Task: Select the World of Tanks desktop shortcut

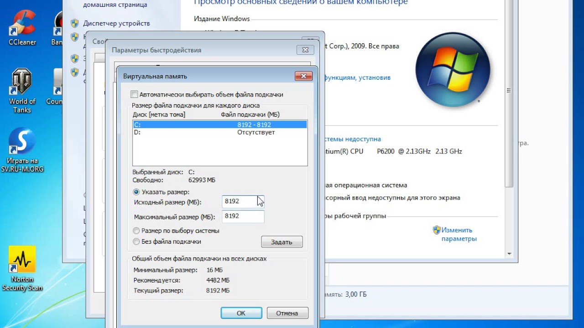Action: click(22, 91)
